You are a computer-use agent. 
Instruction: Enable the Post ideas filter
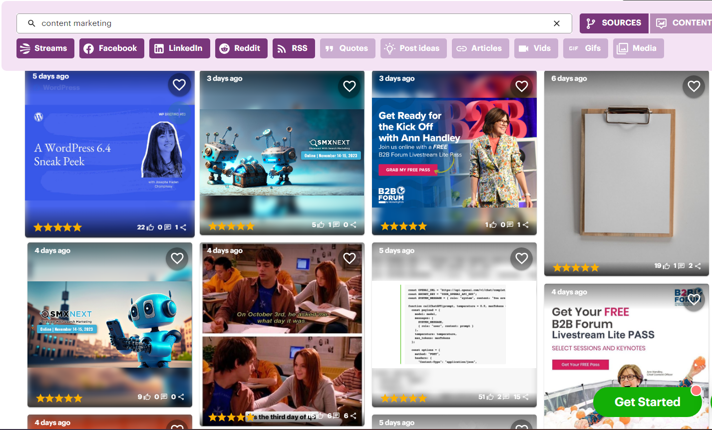pos(413,48)
